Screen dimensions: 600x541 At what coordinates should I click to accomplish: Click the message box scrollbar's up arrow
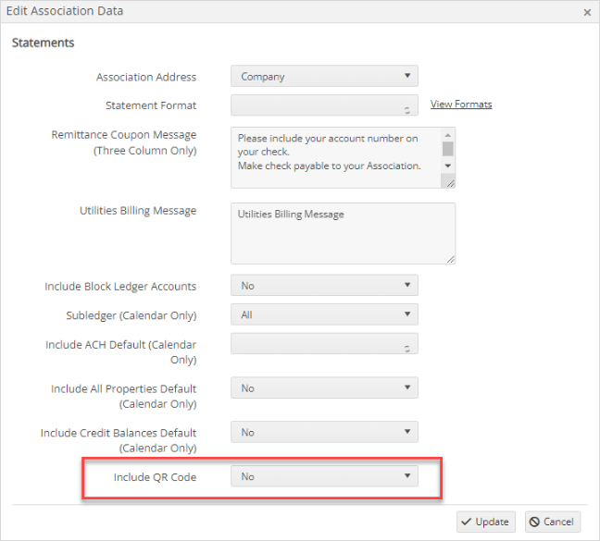point(448,135)
